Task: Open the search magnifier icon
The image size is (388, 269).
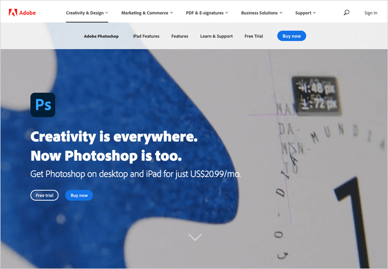Action: 347,12
